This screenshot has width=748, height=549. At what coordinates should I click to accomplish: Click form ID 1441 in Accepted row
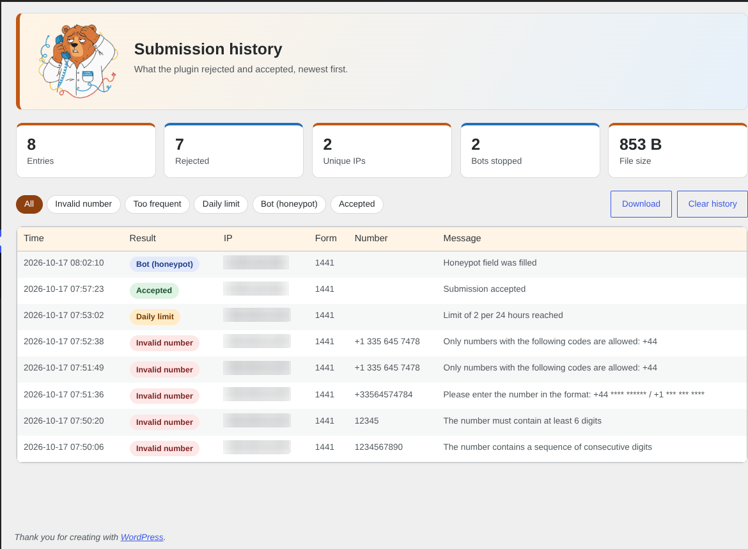click(324, 289)
